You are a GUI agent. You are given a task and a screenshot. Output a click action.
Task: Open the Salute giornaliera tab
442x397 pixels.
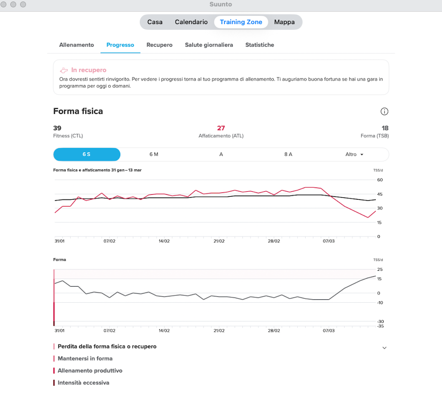tap(208, 45)
